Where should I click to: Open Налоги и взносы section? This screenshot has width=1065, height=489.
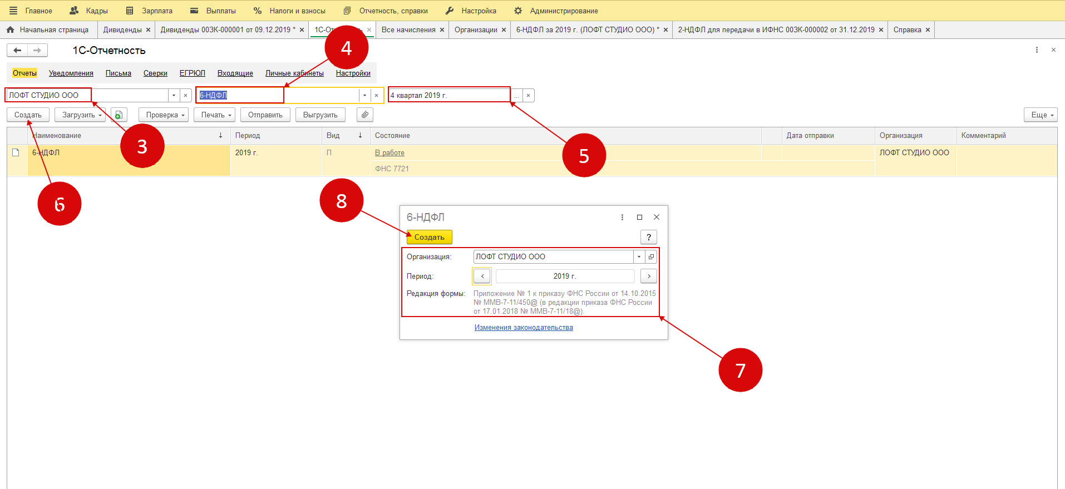[x=289, y=11]
